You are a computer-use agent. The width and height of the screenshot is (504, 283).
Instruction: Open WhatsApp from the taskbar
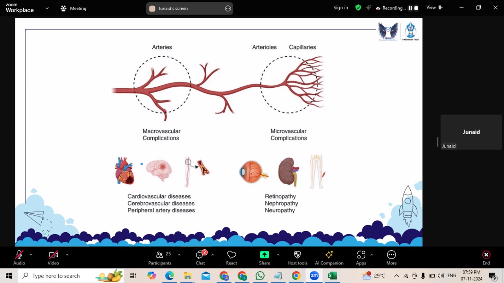point(260,276)
